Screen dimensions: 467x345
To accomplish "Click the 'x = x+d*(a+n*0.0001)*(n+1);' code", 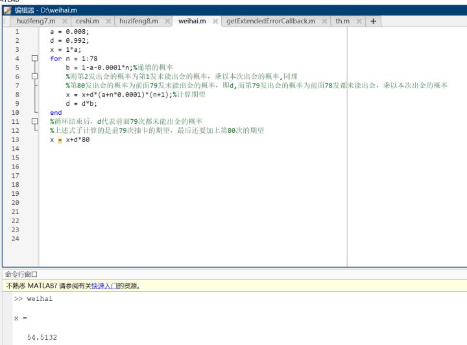I will tap(119, 95).
